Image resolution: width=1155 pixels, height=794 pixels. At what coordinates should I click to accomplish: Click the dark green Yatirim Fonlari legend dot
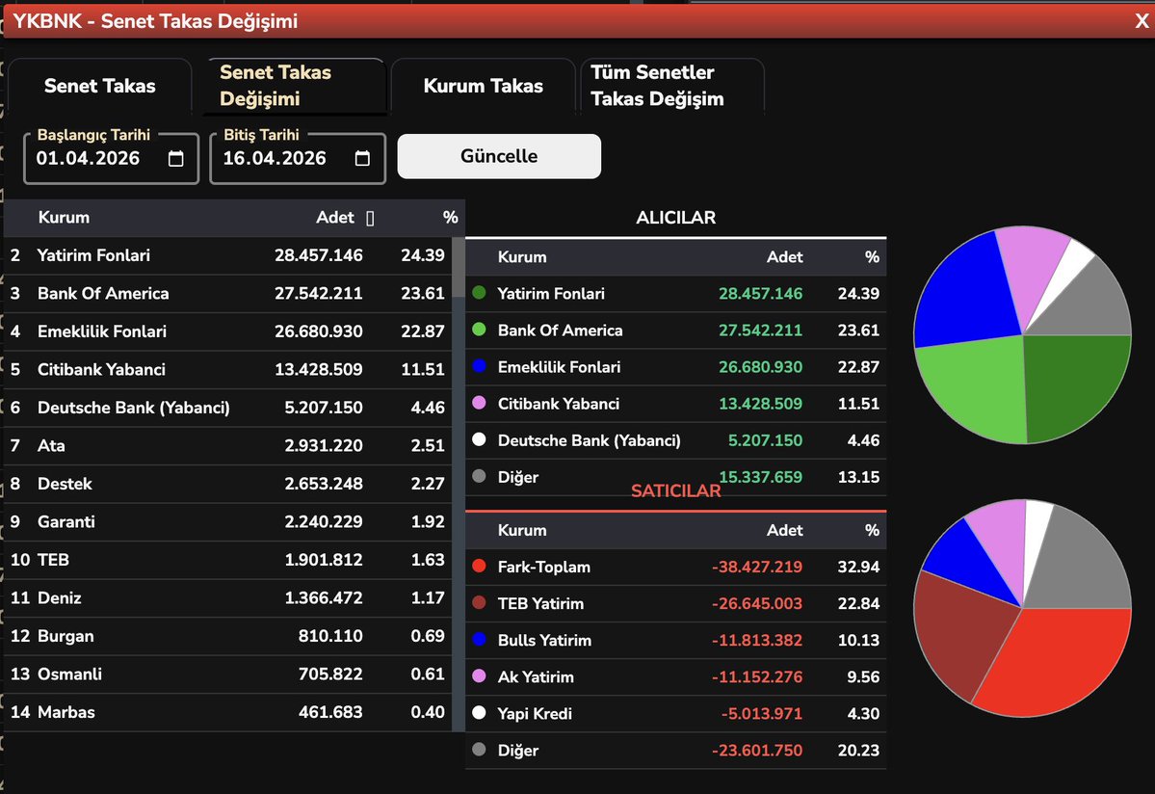(479, 292)
